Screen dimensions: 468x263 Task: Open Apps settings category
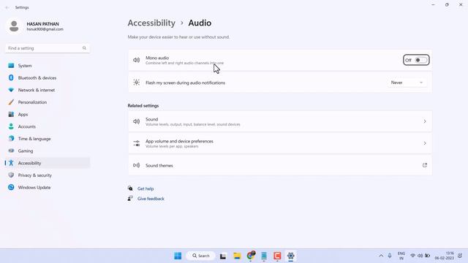coord(48,115)
